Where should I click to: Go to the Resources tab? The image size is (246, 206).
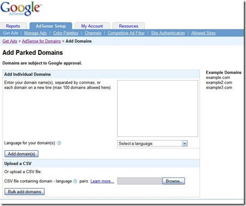tap(128, 26)
